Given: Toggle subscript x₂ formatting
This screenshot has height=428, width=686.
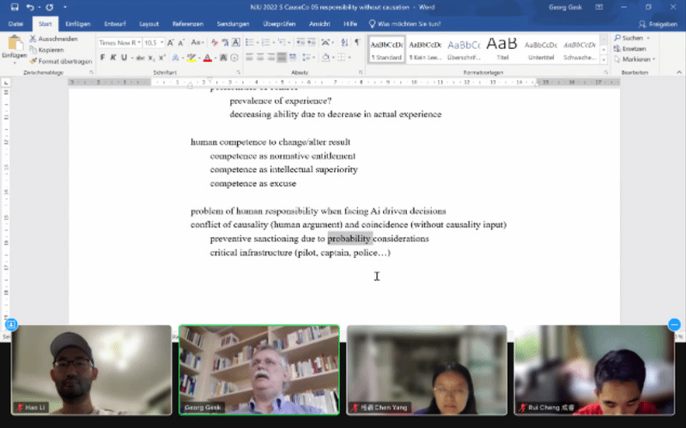Looking at the screenshot, I should pyautogui.click(x=151, y=58).
